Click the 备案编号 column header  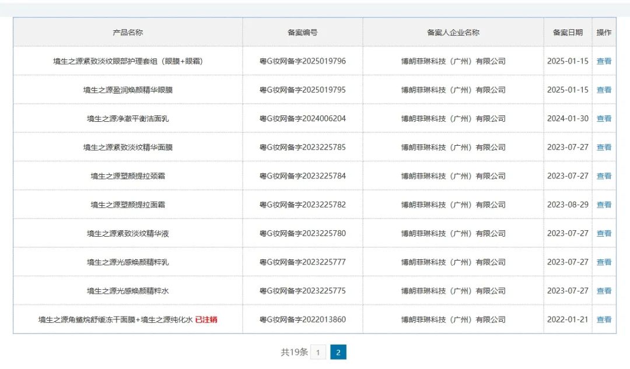[303, 33]
